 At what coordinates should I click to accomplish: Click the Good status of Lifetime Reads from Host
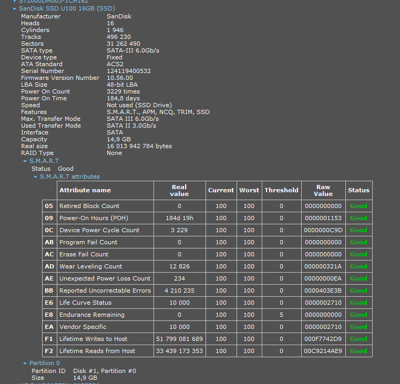(x=358, y=351)
